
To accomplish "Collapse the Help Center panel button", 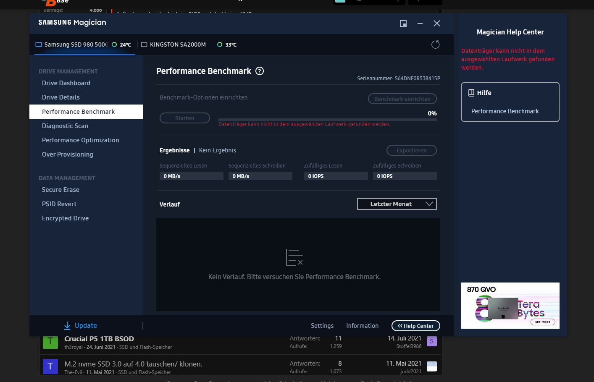I will (x=416, y=326).
